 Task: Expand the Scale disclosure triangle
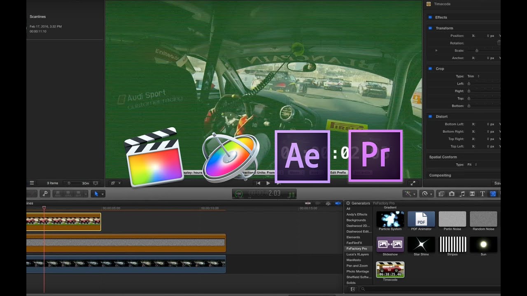pyautogui.click(x=436, y=50)
